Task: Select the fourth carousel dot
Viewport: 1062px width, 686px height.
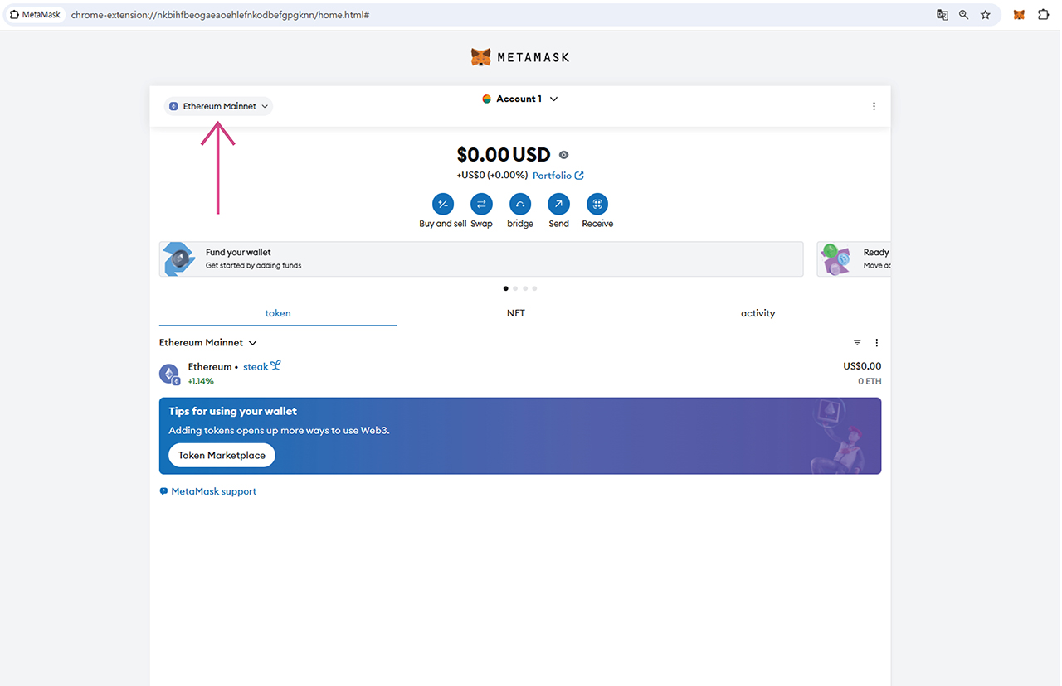Action: pyautogui.click(x=534, y=288)
